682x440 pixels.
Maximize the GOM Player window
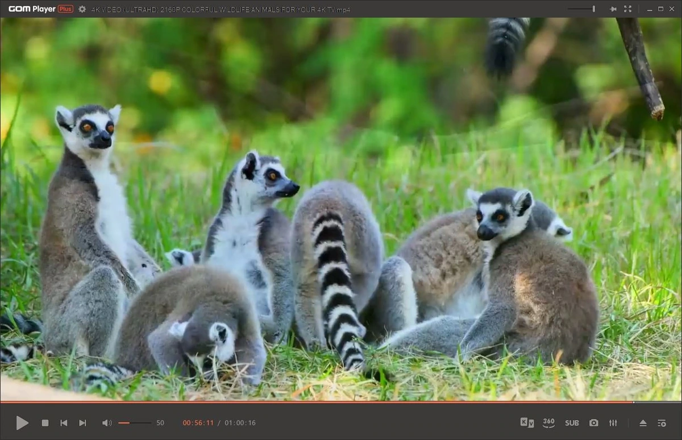[x=660, y=9]
